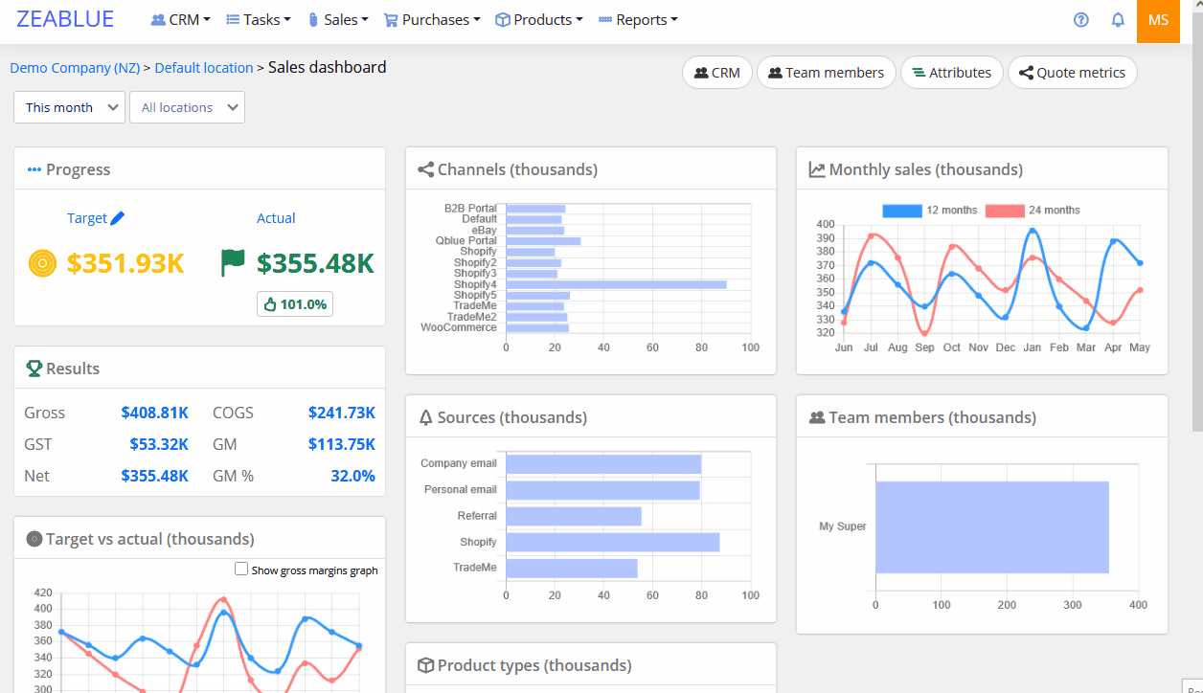Open the CRM menu in navbar
Screen dimensions: 1203x693
coord(180,19)
